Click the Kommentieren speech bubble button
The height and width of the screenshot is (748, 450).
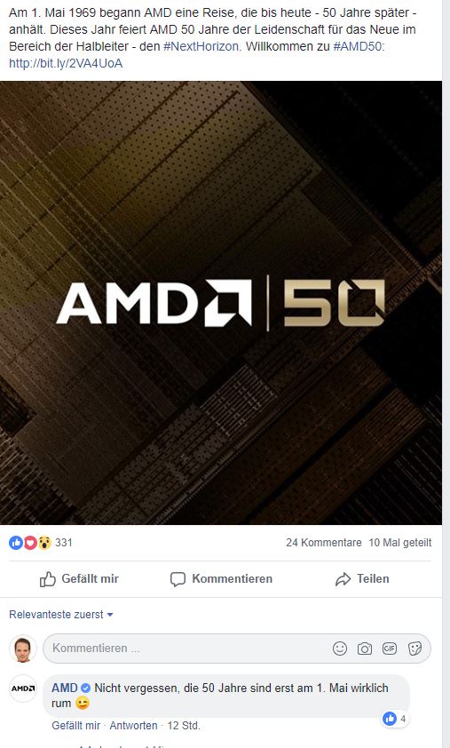(x=221, y=578)
